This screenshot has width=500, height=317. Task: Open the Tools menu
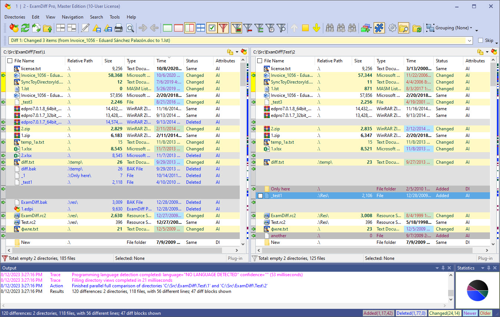pos(115,17)
